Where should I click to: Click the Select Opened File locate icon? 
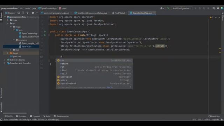pos(19,13)
